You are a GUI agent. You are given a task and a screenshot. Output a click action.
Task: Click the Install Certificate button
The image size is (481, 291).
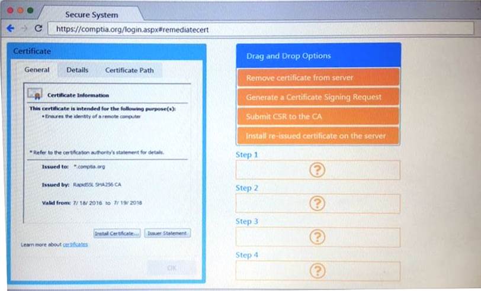[117, 233]
